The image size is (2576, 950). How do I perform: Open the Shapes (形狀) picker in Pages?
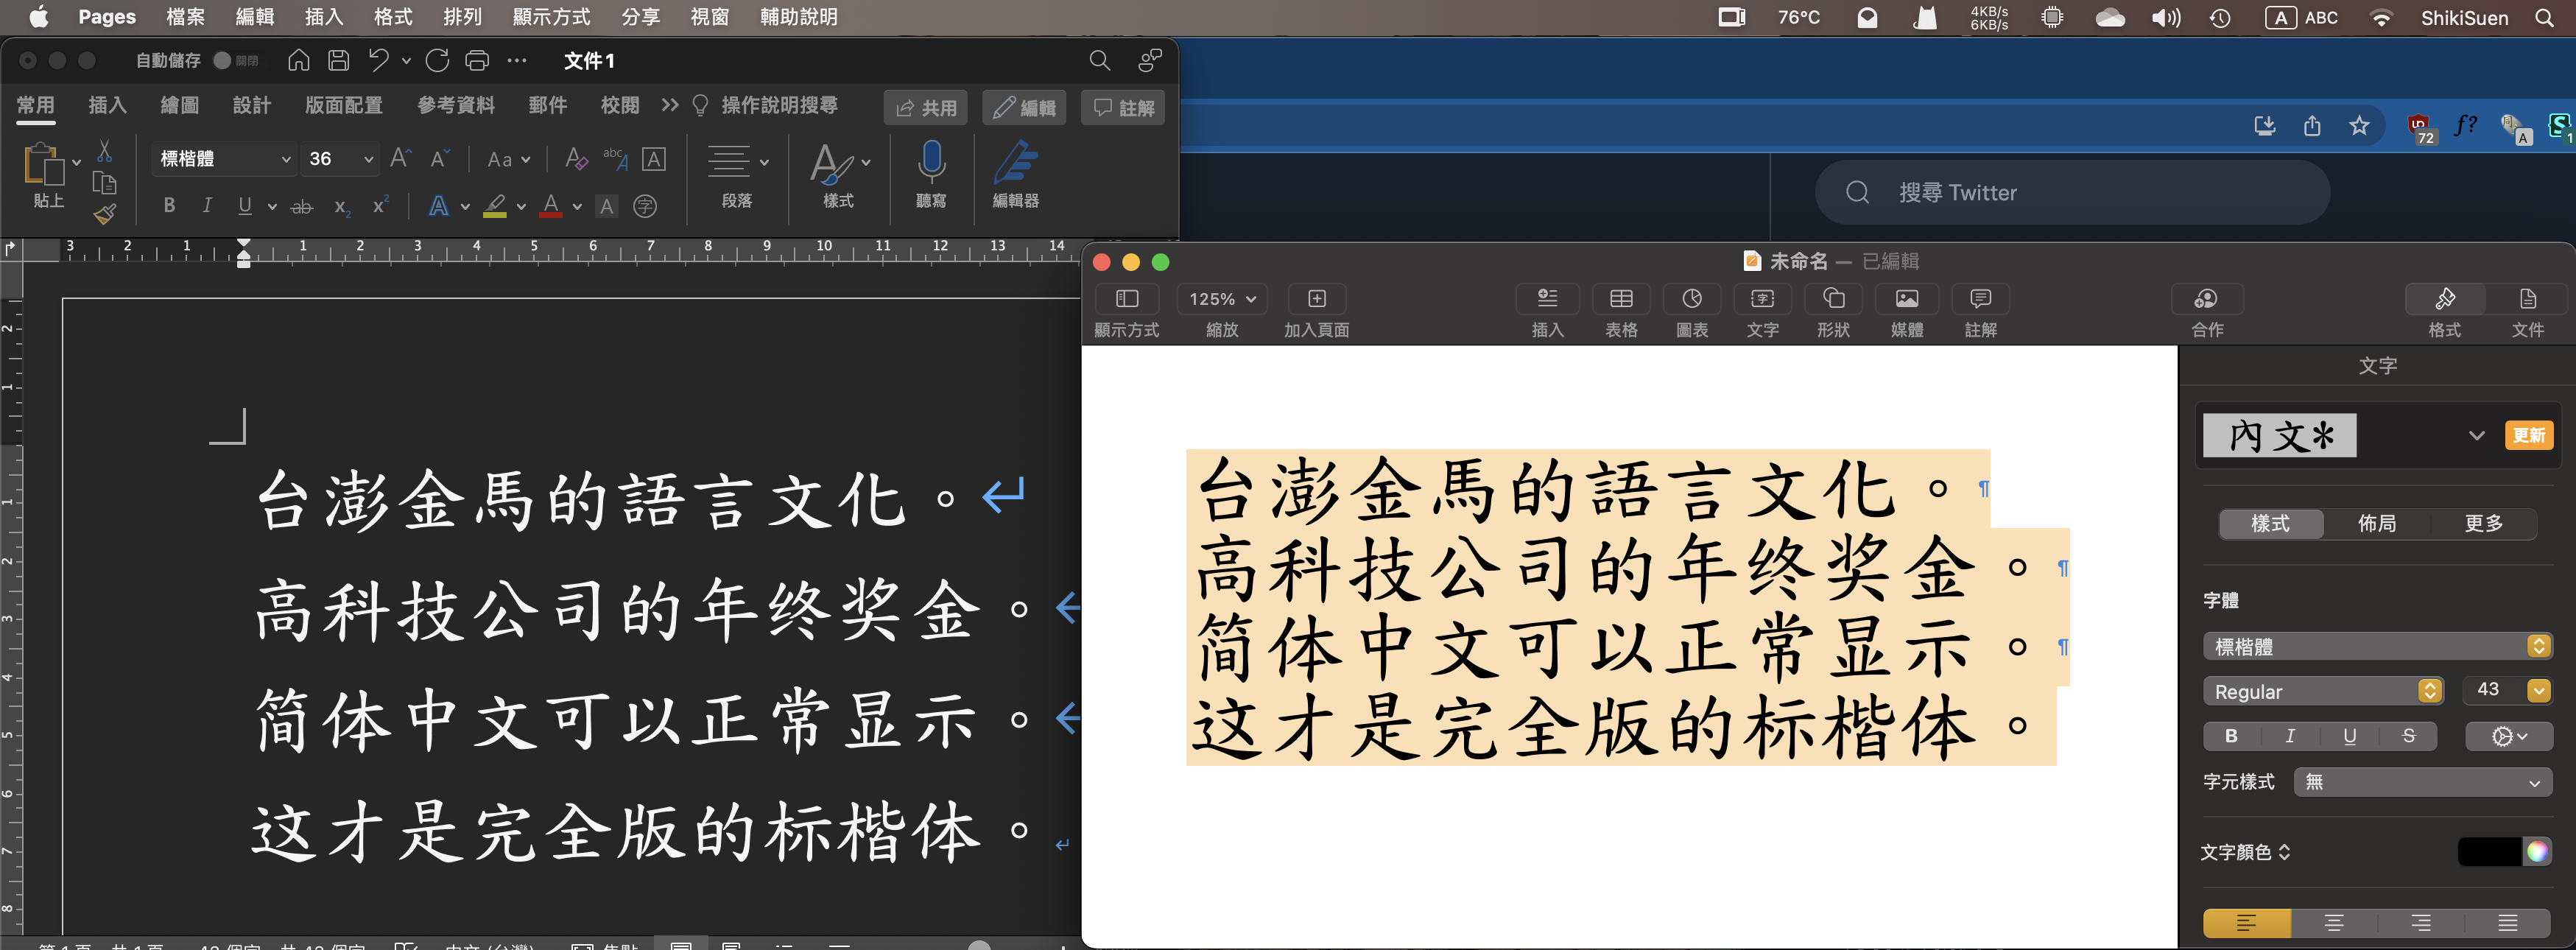point(1834,299)
